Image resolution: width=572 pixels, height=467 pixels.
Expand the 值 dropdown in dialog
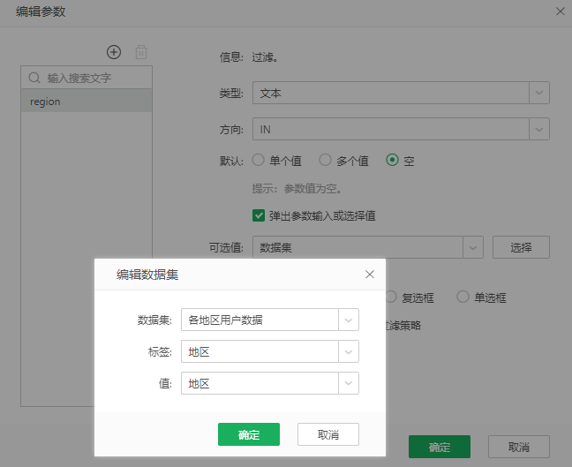pos(349,383)
